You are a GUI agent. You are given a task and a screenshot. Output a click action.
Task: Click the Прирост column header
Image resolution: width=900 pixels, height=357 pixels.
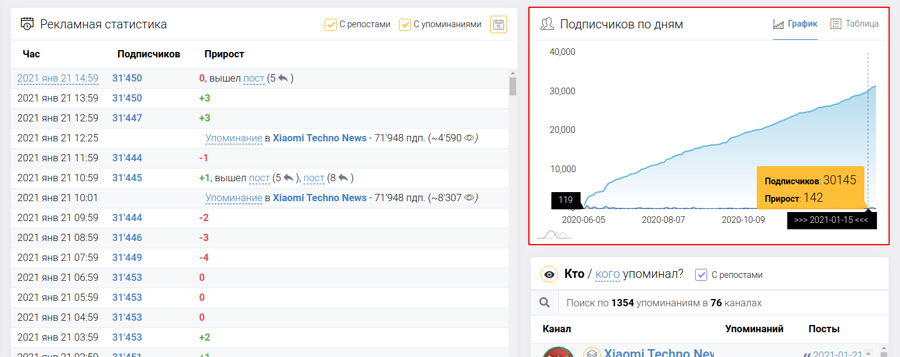[224, 54]
